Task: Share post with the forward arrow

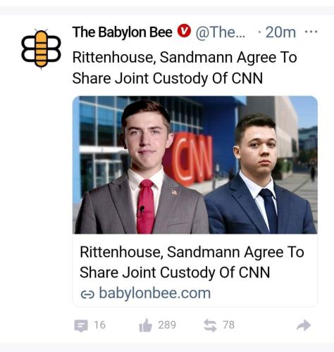Action: click(304, 325)
